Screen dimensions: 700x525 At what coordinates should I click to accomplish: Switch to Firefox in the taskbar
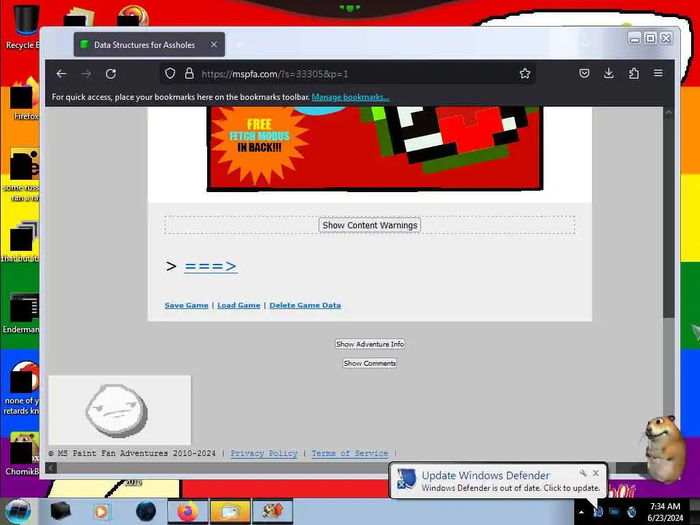187,511
